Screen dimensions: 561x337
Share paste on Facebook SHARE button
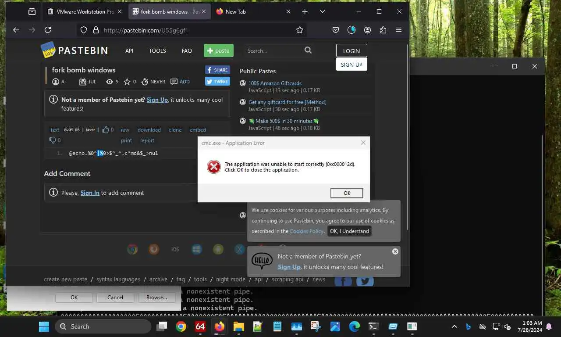click(217, 70)
